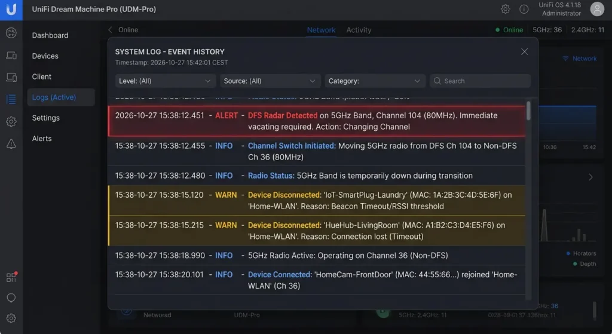Click the Channel Switch Initiated log entry
This screenshot has height=334, width=612.
coord(317,151)
